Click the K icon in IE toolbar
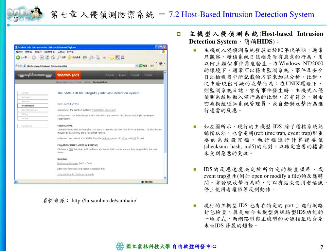Screen dimensions: 335x251 point(117,58)
